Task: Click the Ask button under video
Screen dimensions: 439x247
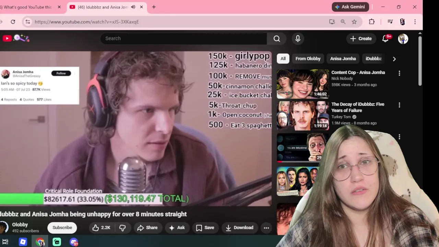Action: (177, 227)
